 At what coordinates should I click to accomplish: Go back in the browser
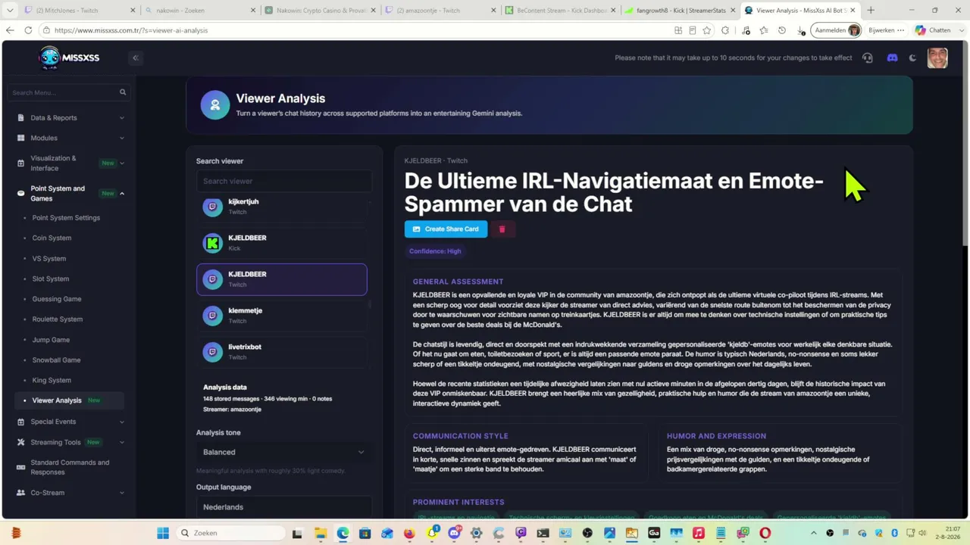point(10,30)
